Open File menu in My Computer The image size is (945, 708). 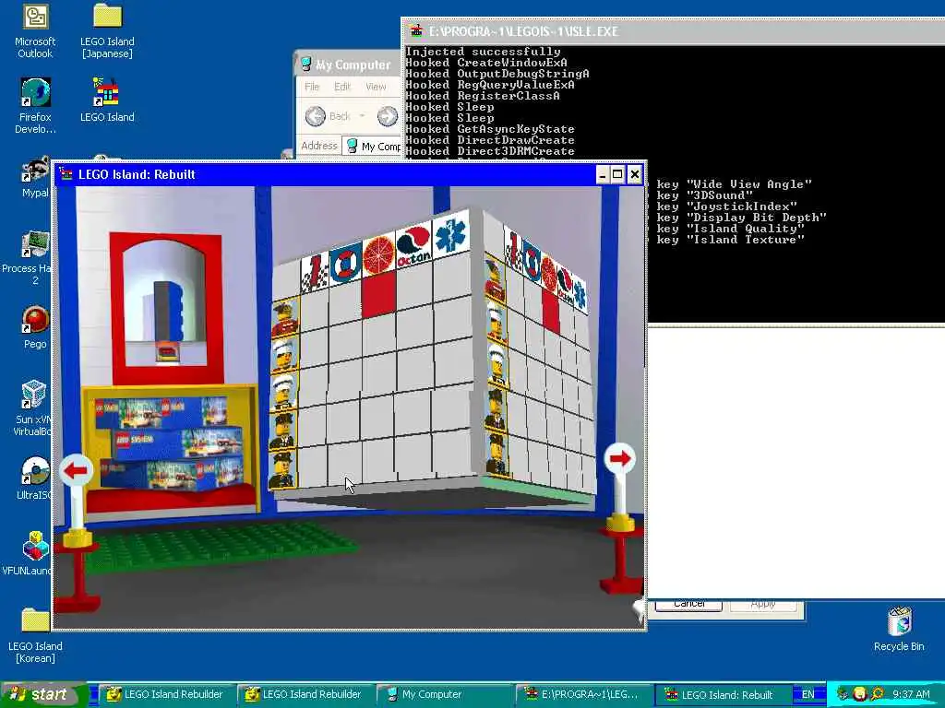pos(312,87)
